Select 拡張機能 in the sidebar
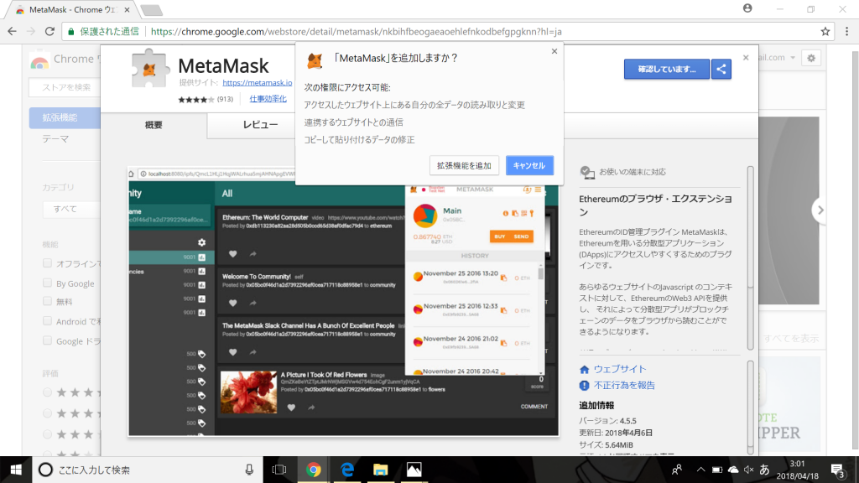Viewport: 859px width, 483px height. [x=65, y=117]
